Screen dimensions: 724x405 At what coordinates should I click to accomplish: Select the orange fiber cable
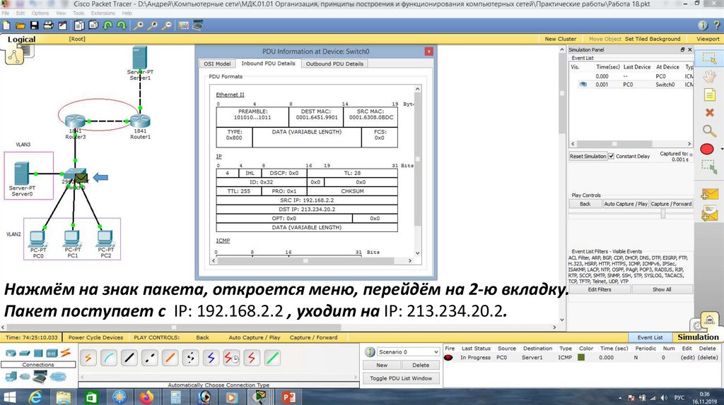(170, 358)
